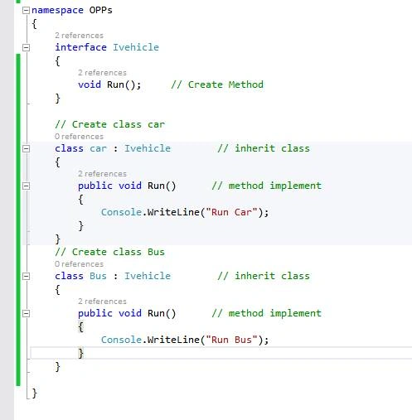
Task: Open '2 references' above car's public void Run()
Action: pos(102,174)
